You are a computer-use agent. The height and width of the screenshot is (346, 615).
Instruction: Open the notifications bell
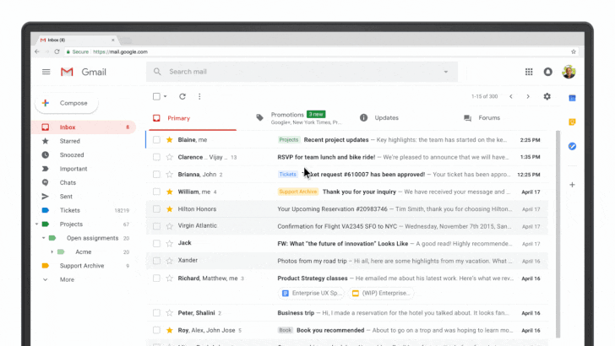pos(548,72)
